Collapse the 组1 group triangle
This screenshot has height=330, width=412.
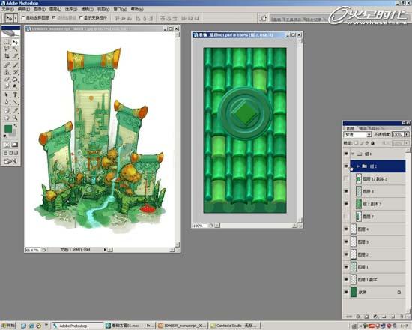(x=353, y=154)
